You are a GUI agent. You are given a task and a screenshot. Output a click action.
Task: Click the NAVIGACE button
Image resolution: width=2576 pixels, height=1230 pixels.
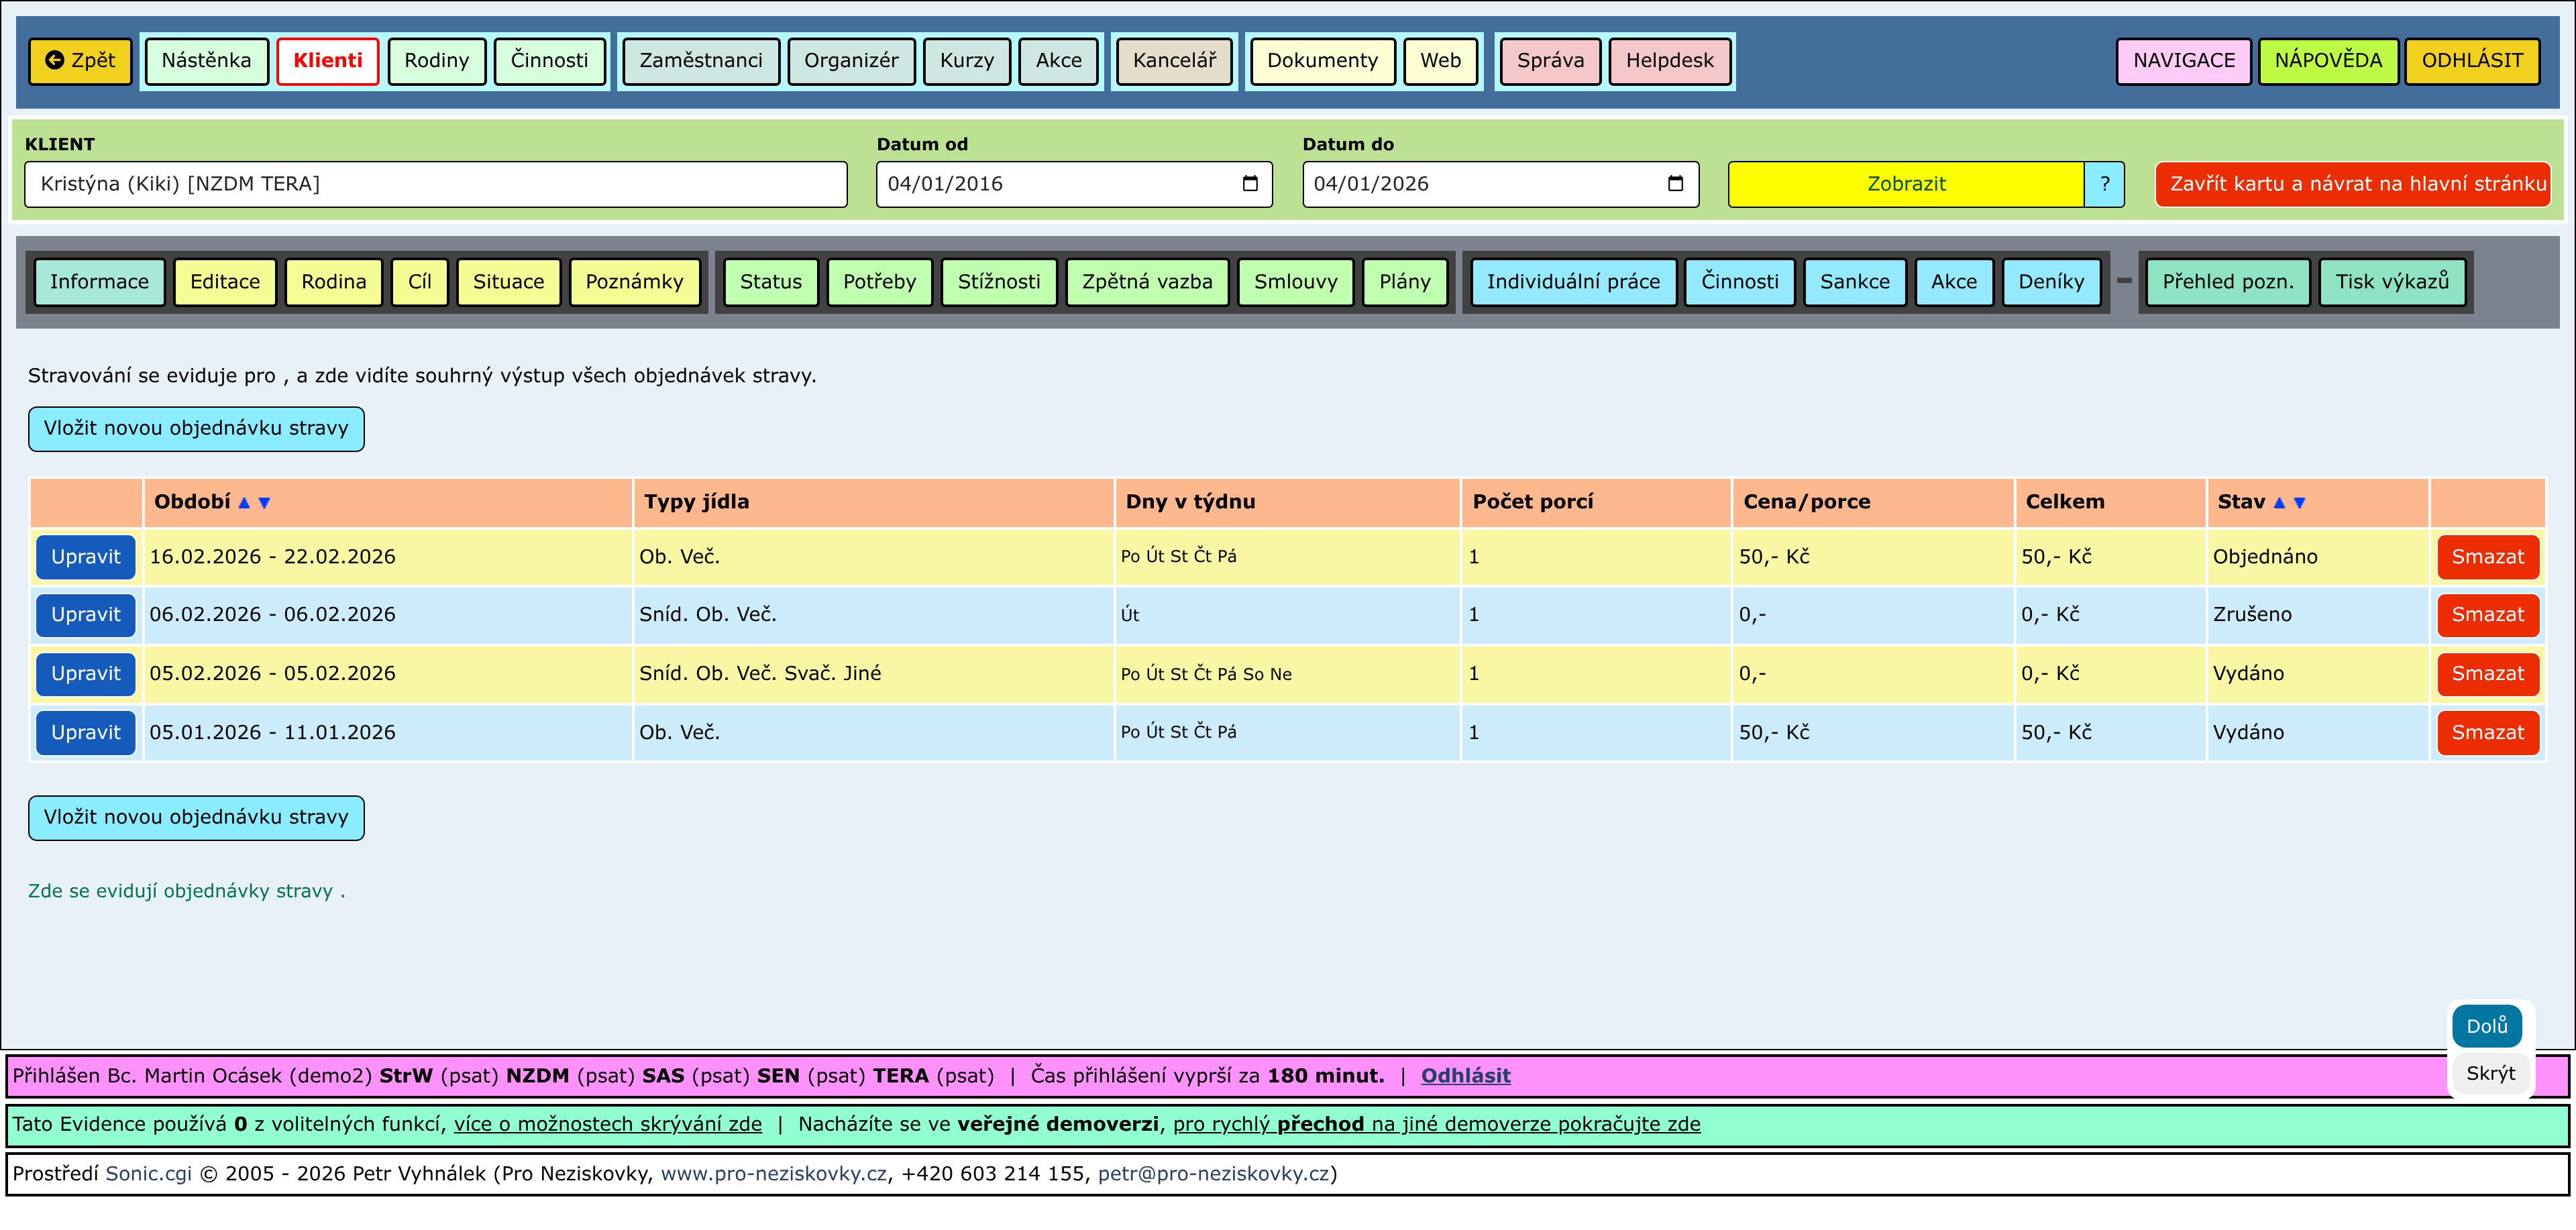[2184, 61]
